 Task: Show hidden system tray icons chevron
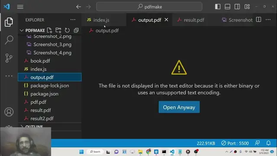(x=227, y=152)
